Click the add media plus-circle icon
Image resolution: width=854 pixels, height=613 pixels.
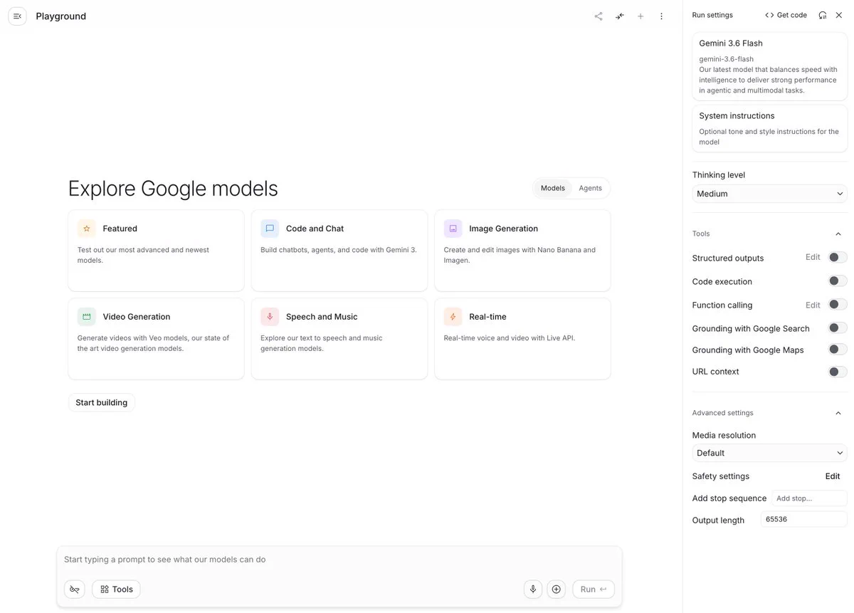pyautogui.click(x=557, y=590)
